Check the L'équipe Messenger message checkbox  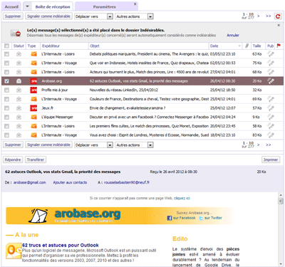point(6,117)
